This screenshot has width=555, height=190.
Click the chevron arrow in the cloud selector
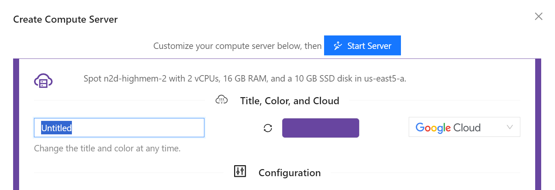tap(510, 127)
